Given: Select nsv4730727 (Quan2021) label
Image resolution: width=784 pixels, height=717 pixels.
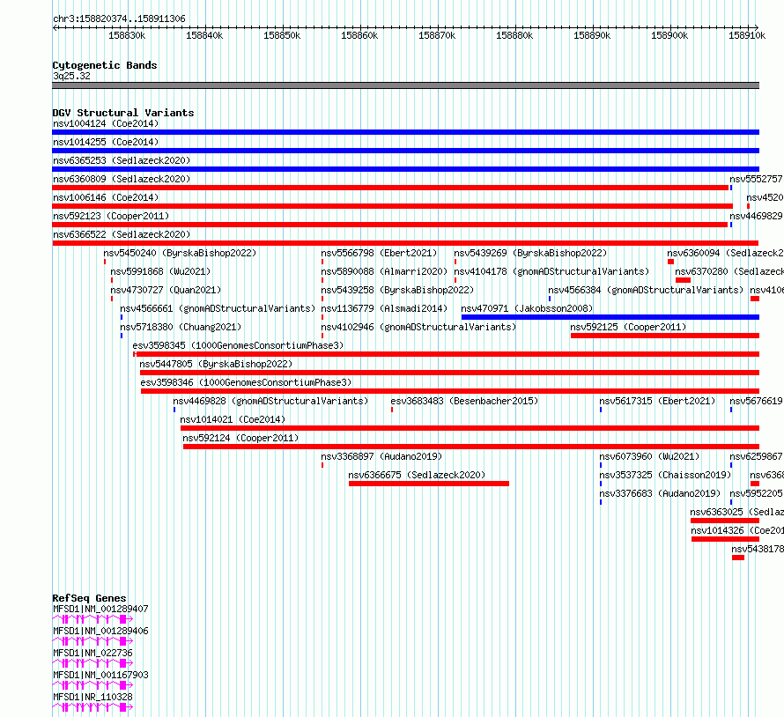Looking at the screenshot, I should click(166, 290).
